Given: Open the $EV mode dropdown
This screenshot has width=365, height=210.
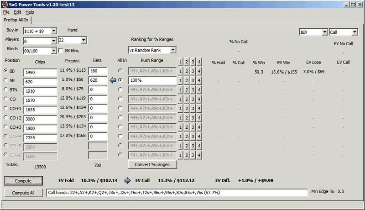Looking at the screenshot, I should tap(324, 32).
